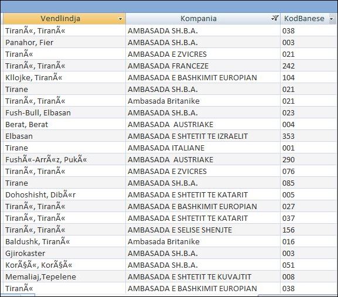Click the cell 'Panahor, Fier'
This screenshot has width=338, height=297.
(x=64, y=42)
